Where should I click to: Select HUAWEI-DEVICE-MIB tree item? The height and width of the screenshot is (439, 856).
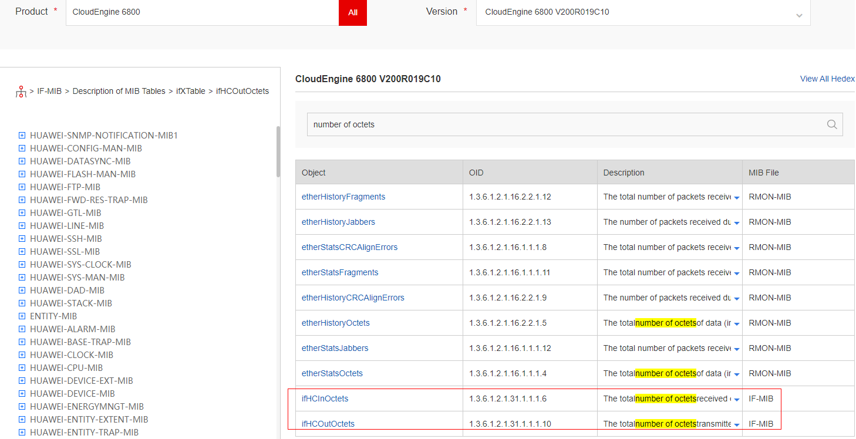click(72, 394)
